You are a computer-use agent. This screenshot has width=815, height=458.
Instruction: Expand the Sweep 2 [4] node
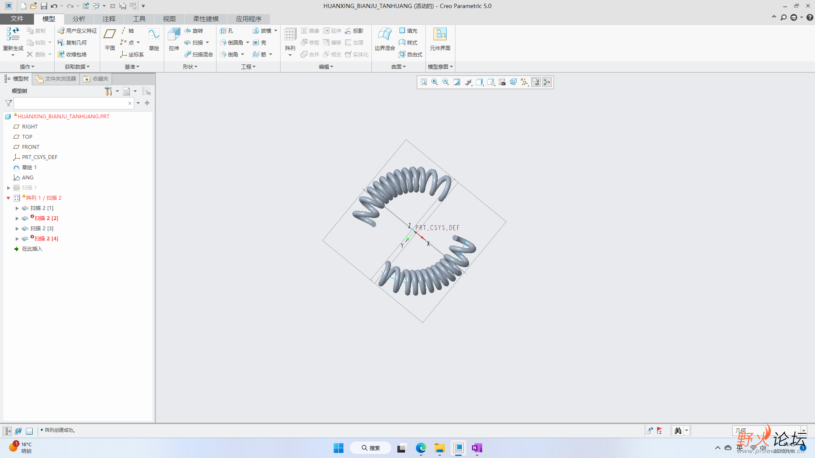[17, 239]
